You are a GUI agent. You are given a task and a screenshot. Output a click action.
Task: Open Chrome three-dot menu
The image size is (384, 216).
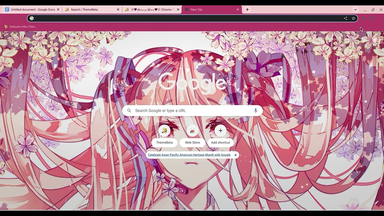(380, 18)
